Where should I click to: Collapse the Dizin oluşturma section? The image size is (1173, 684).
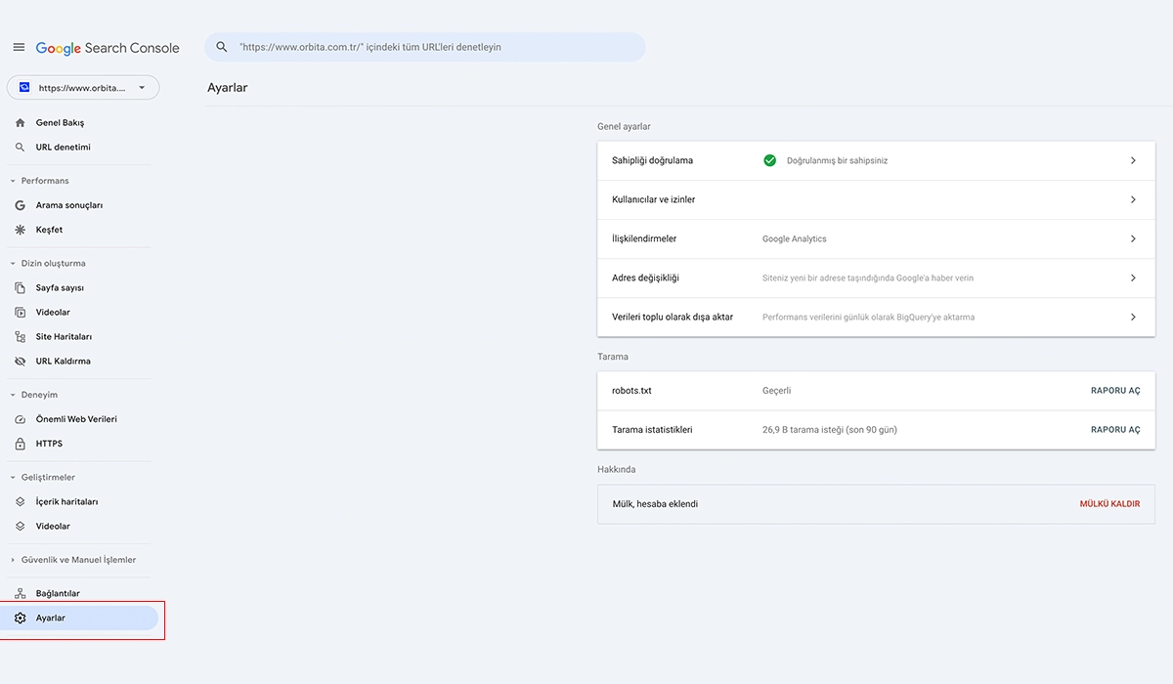(13, 264)
